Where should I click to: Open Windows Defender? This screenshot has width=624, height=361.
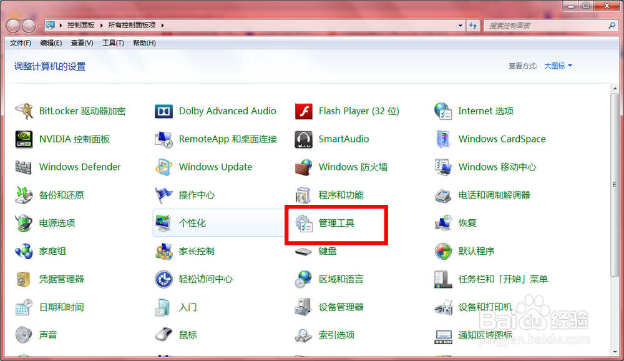(x=80, y=167)
